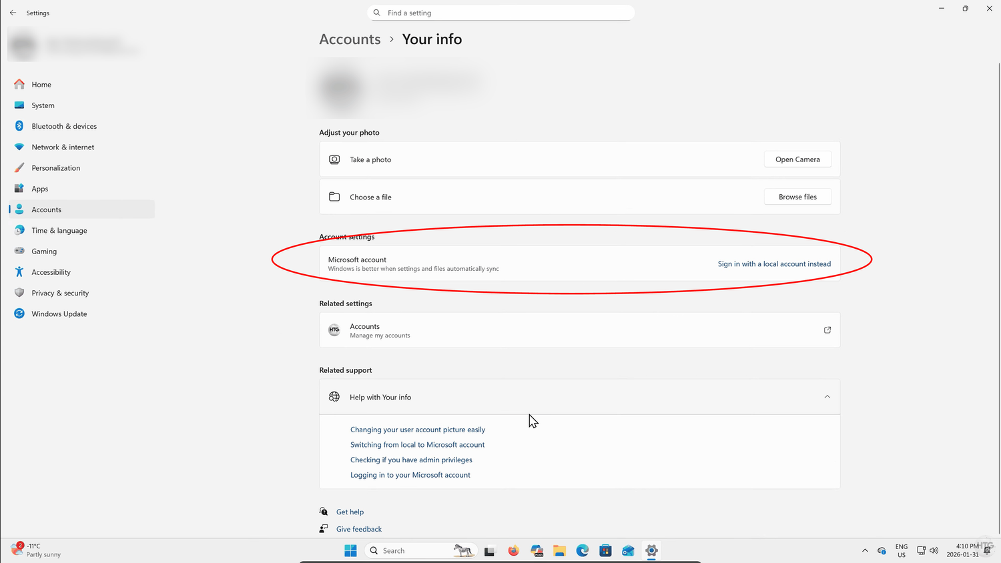1001x563 pixels.
Task: Open the Accounts Manage my accounts row
Action: click(579, 330)
